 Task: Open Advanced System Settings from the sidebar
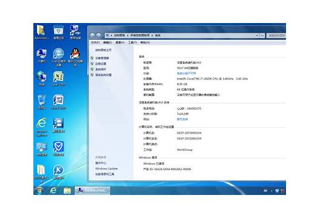103,75
